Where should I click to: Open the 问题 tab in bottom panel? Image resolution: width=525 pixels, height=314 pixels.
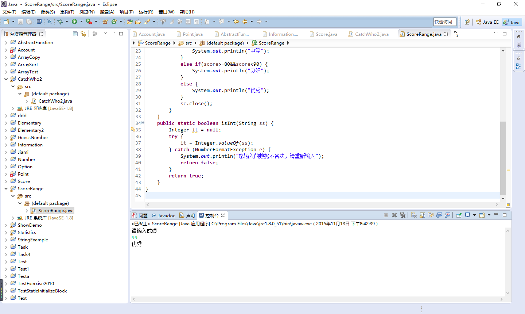[140, 215]
